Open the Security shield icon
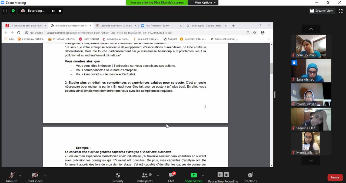Screen dimensions: 346x183 (118, 175)
